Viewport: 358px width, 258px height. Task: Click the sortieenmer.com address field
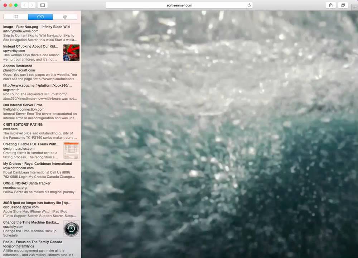click(179, 5)
